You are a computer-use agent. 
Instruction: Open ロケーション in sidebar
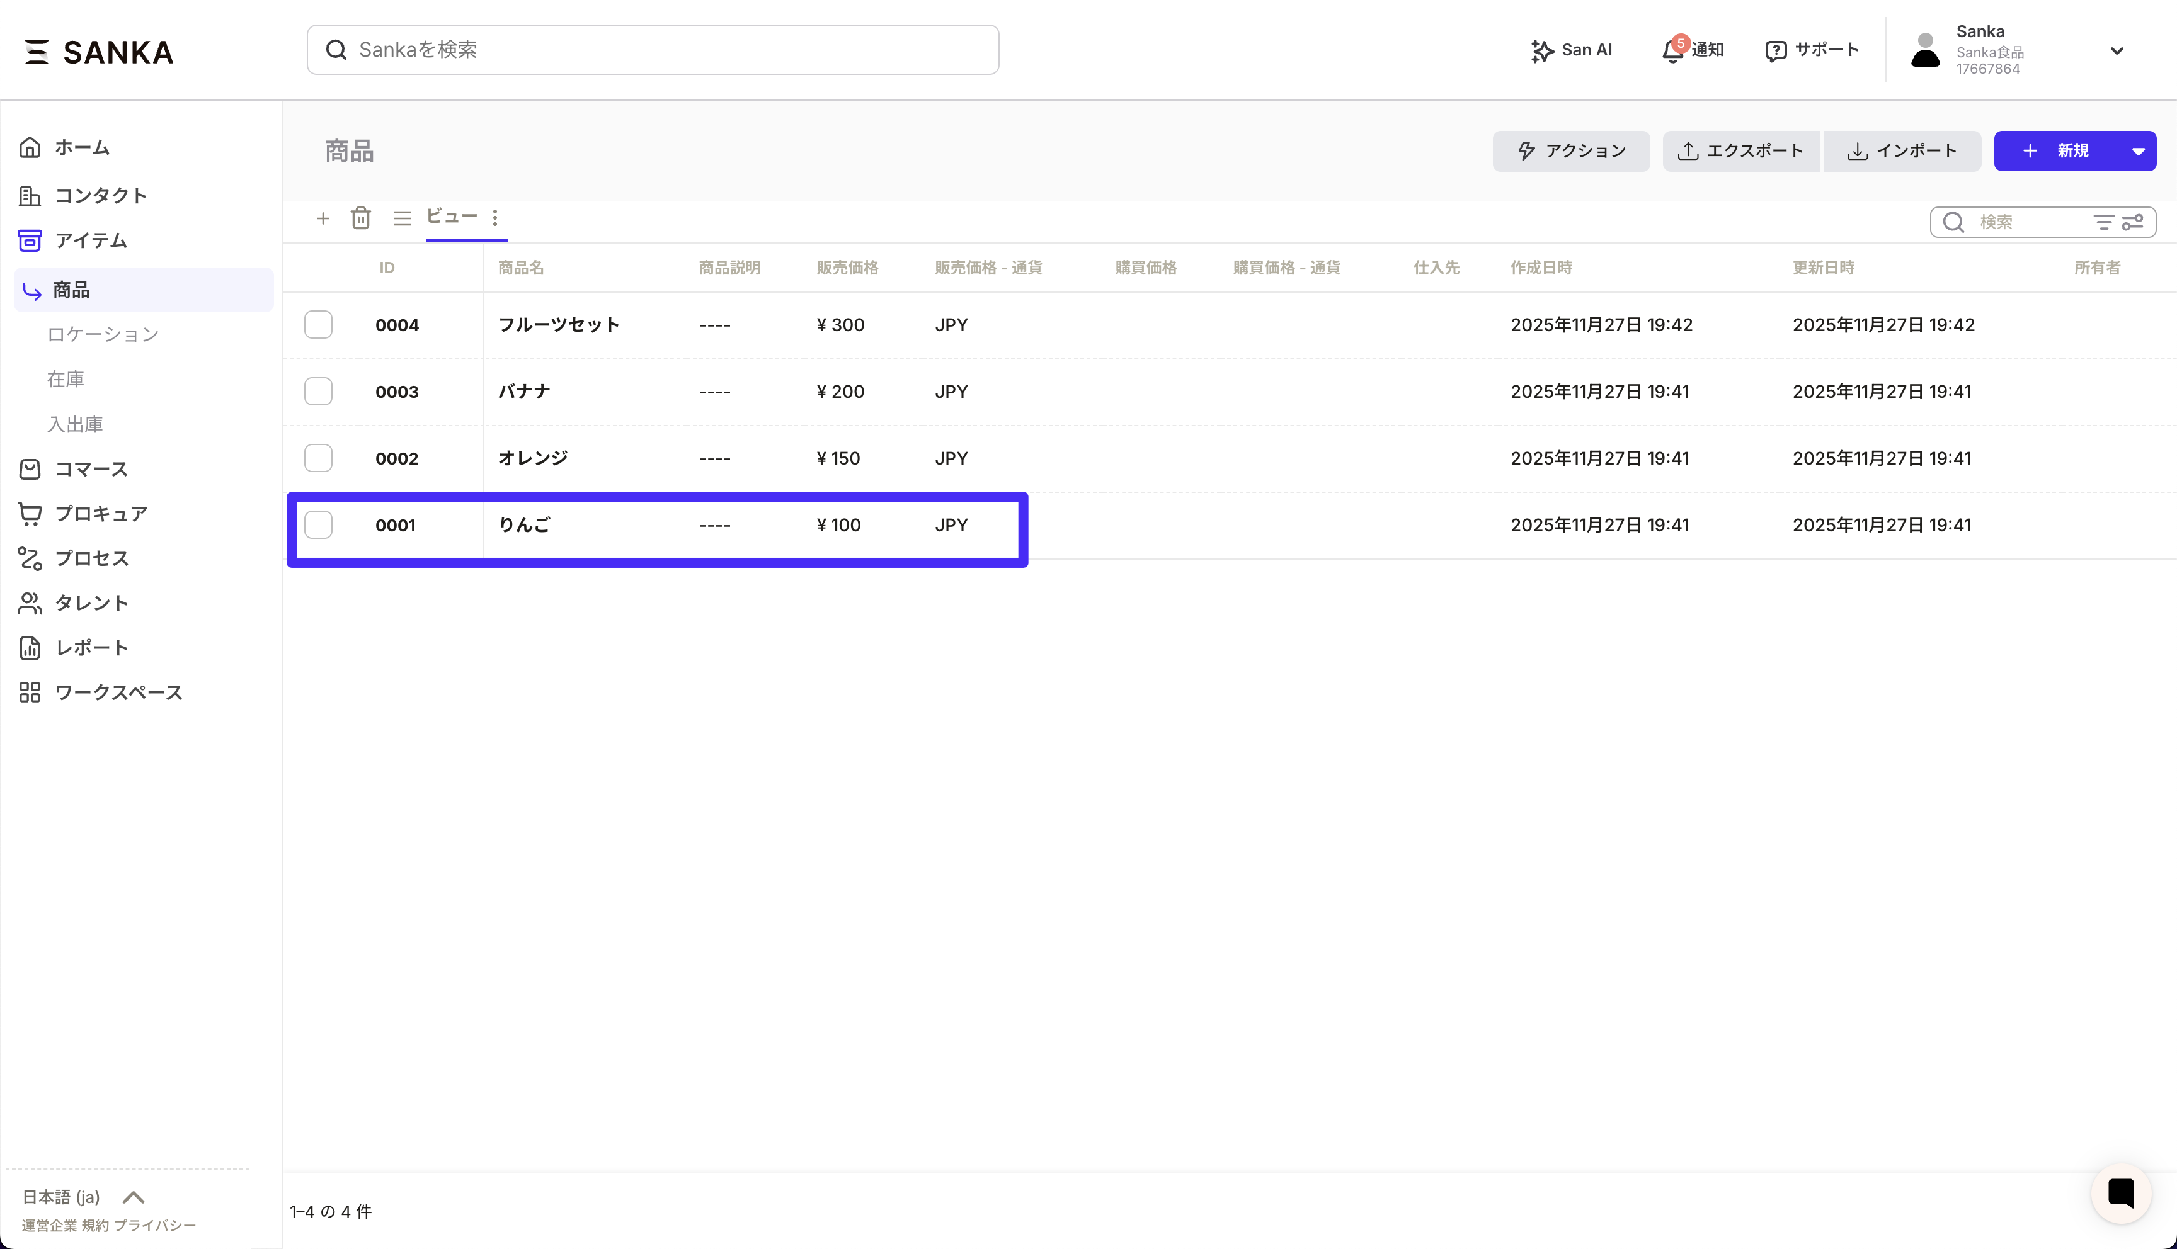[103, 334]
